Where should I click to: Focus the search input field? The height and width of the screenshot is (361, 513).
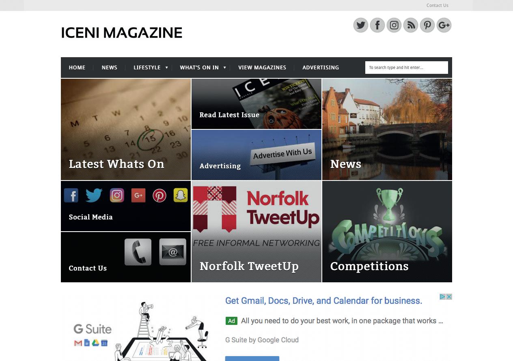[406, 67]
